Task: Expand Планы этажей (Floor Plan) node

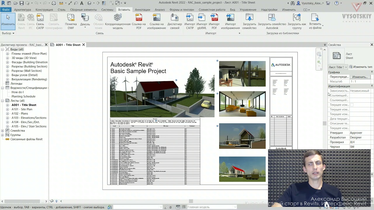Action: (7, 54)
